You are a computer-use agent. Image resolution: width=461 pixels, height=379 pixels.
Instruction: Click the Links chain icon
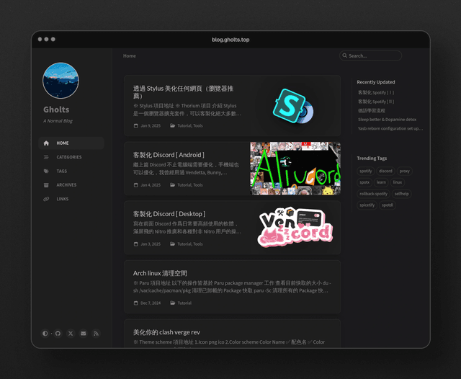(x=46, y=199)
